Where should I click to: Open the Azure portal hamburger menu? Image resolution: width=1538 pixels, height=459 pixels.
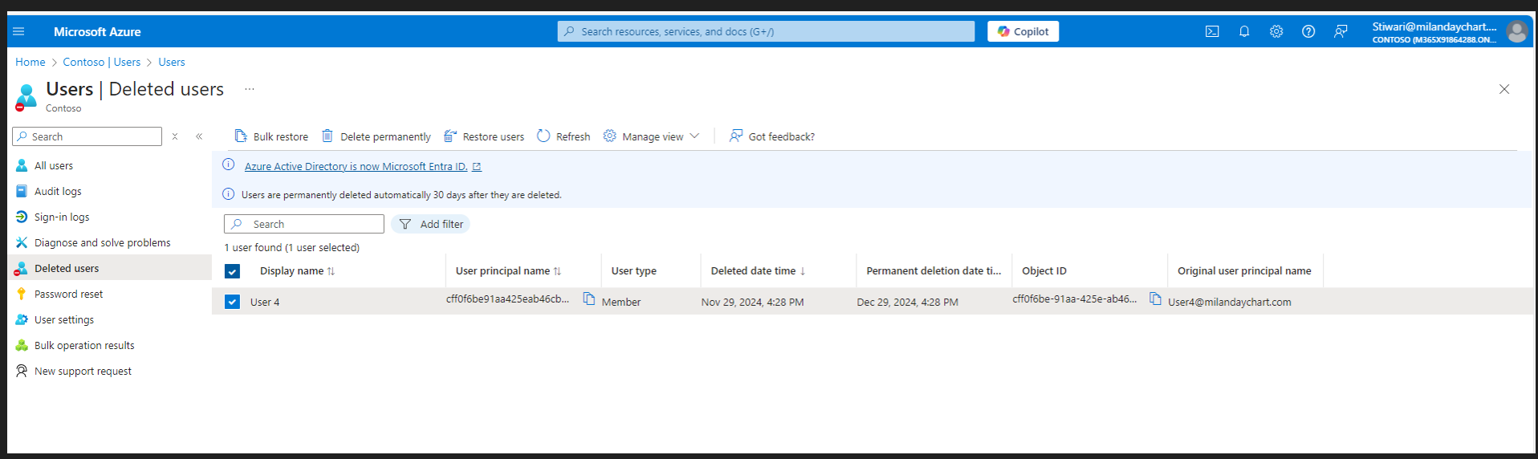pyautogui.click(x=18, y=31)
